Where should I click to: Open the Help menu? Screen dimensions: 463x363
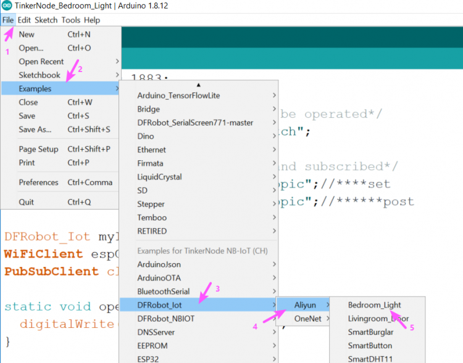click(x=92, y=20)
